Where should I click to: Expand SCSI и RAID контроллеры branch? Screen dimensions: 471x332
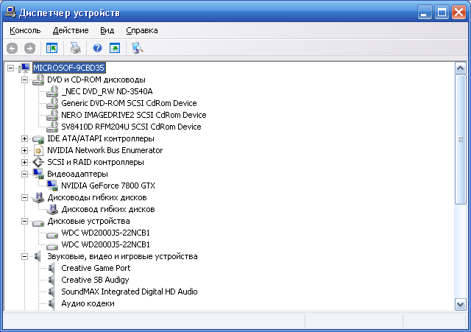click(x=24, y=162)
